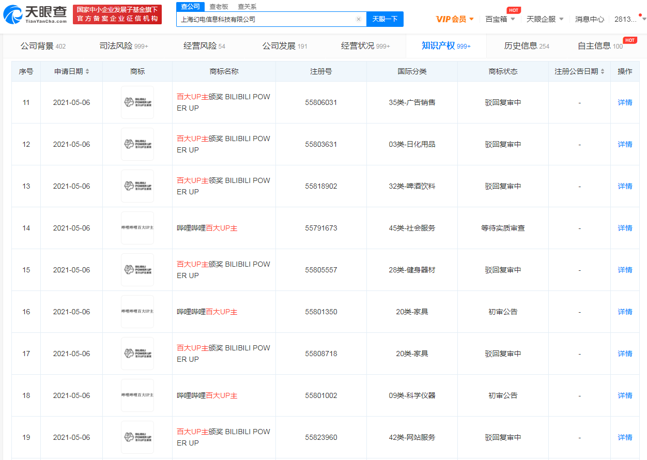This screenshot has width=647, height=460.
Task: Open trademark thumbnail in row 16
Action: coord(137,312)
